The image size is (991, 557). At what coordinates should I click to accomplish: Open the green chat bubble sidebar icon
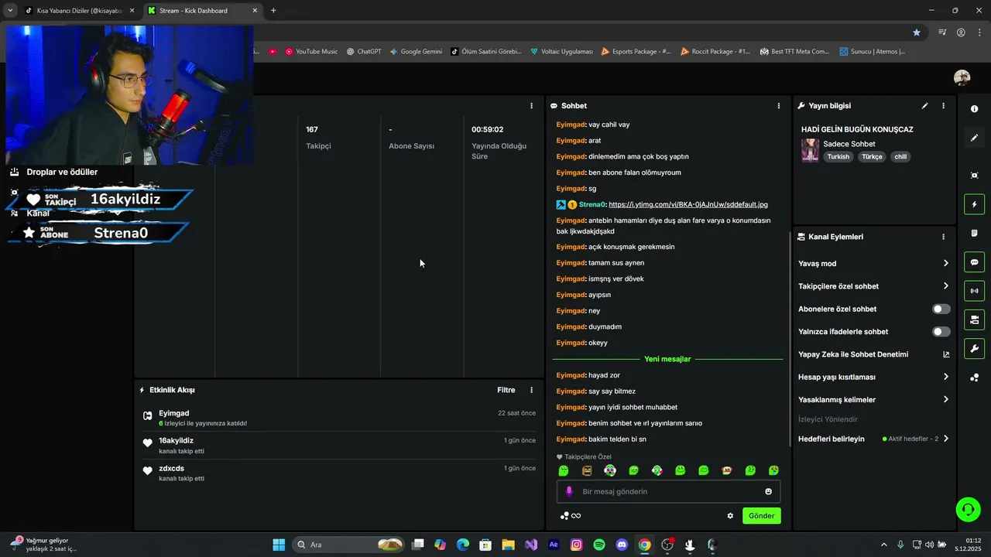click(x=974, y=262)
